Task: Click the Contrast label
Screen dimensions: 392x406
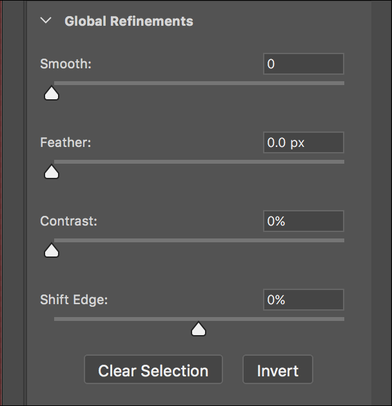Action: [x=68, y=221]
